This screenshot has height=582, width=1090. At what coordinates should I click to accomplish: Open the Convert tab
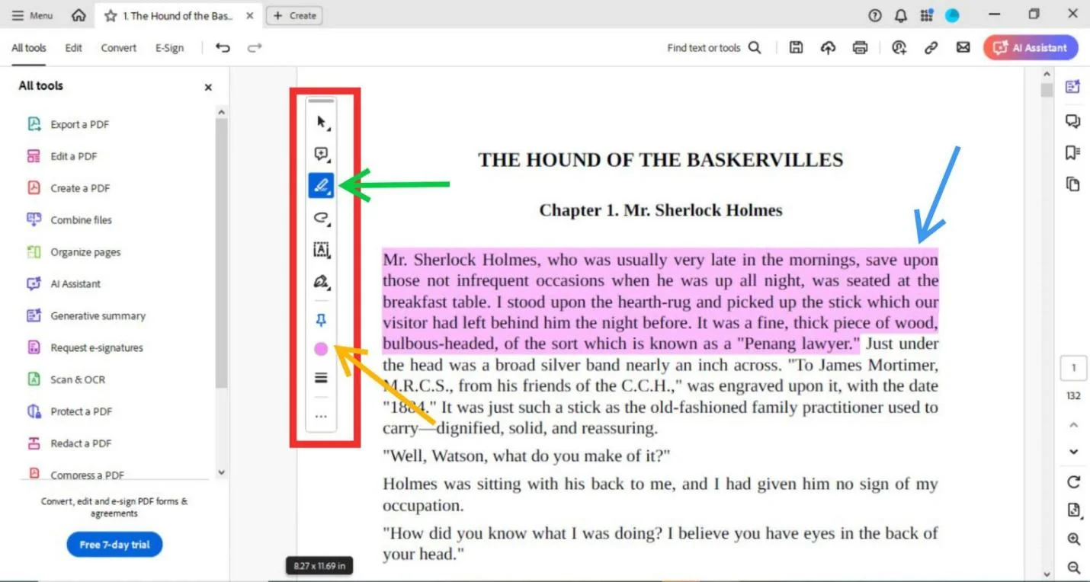click(119, 48)
